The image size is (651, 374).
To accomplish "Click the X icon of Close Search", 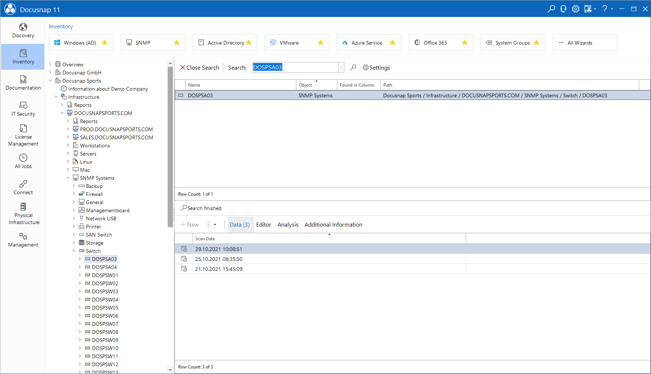I will coord(182,67).
